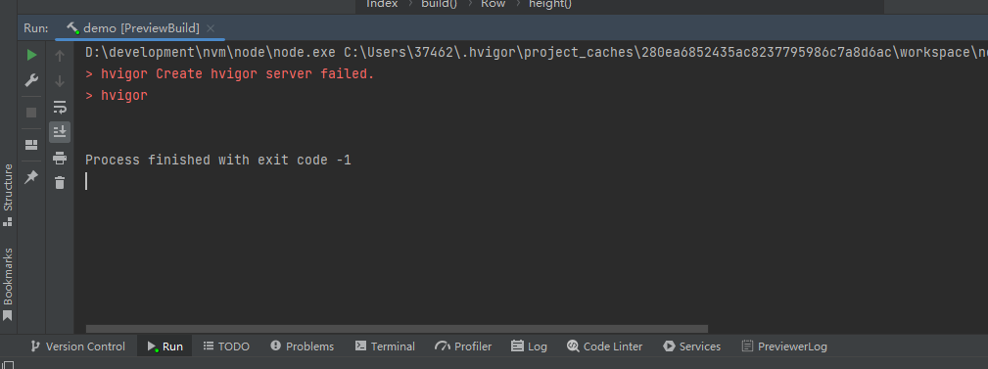988x369 pixels.
Task: Toggle scroll to end of output
Action: tap(60, 131)
